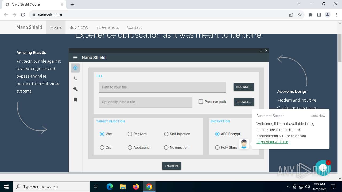Open the t.me/nshield telegram link
Screen dimensions: 342x192
(272, 142)
